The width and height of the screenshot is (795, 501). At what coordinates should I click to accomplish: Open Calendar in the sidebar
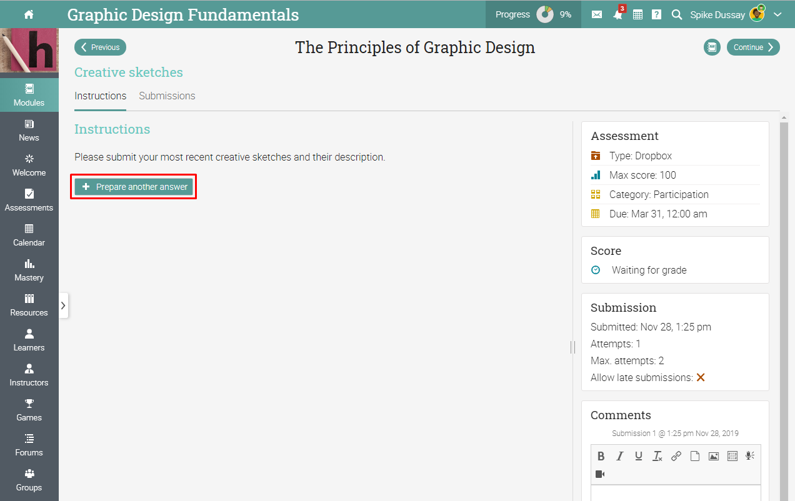pos(29,235)
